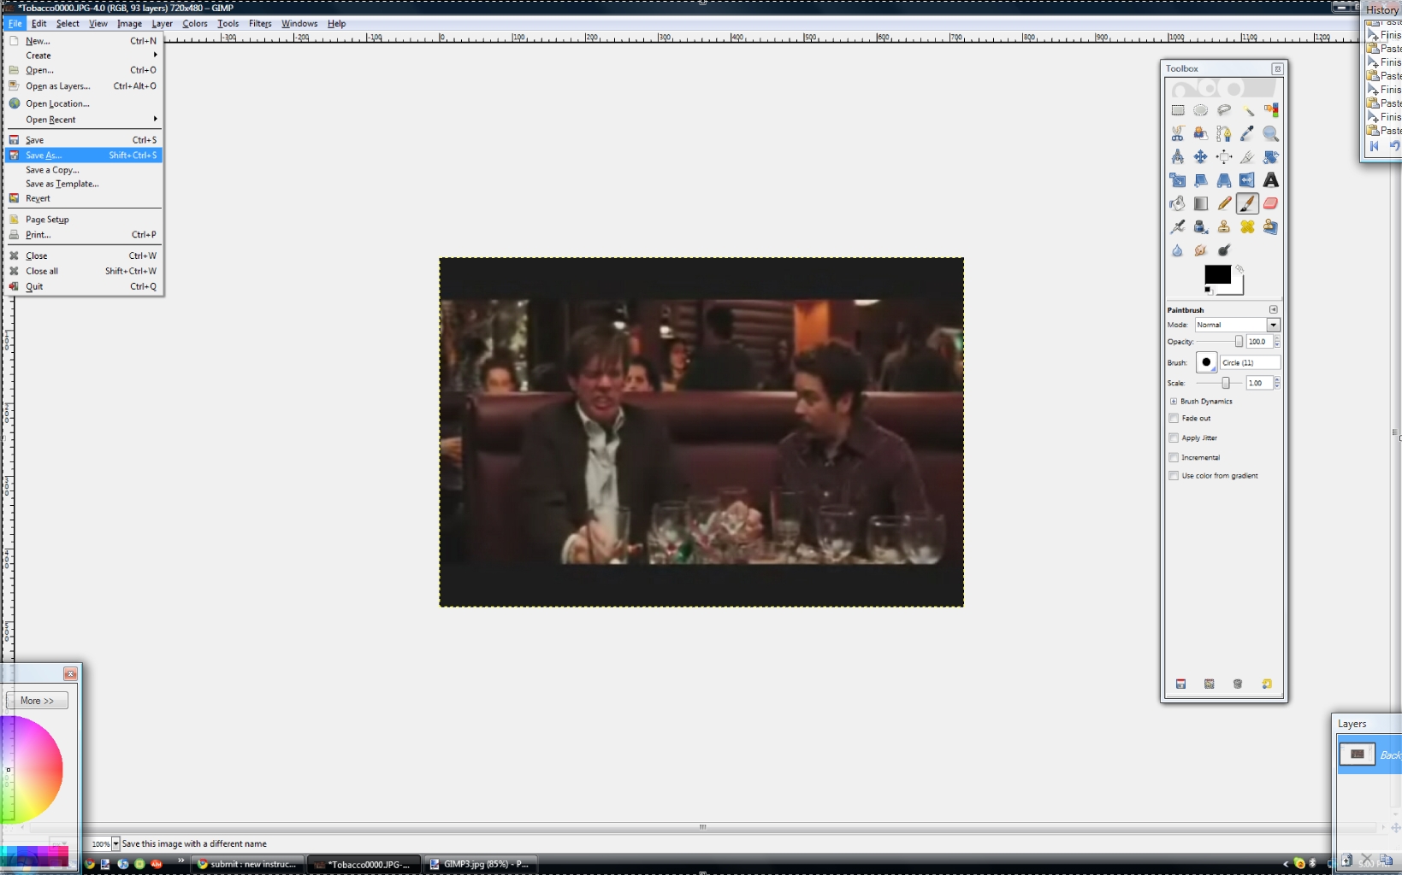Select the Rectangle Select tool
Image resolution: width=1402 pixels, height=875 pixels.
click(1178, 110)
